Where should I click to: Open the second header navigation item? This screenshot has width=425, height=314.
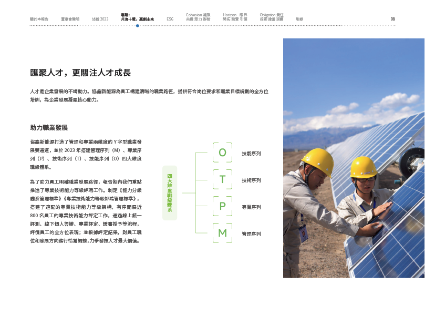point(70,19)
